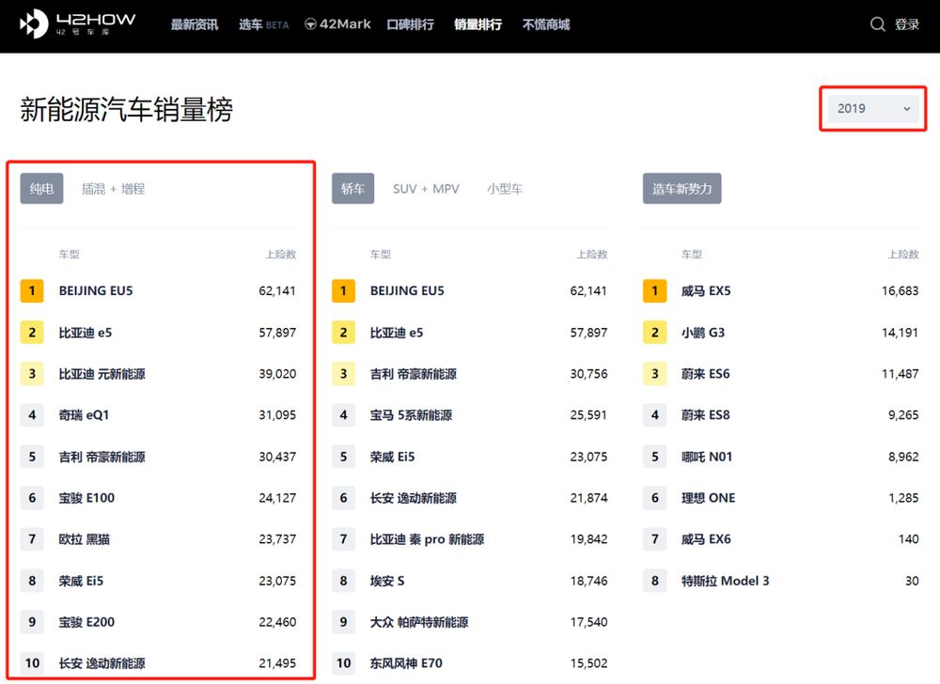The height and width of the screenshot is (684, 940).
Task: Click the sales figure 39,020
Action: [x=277, y=374]
